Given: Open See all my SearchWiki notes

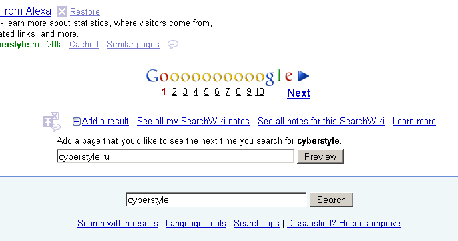Looking at the screenshot, I should point(193,122).
